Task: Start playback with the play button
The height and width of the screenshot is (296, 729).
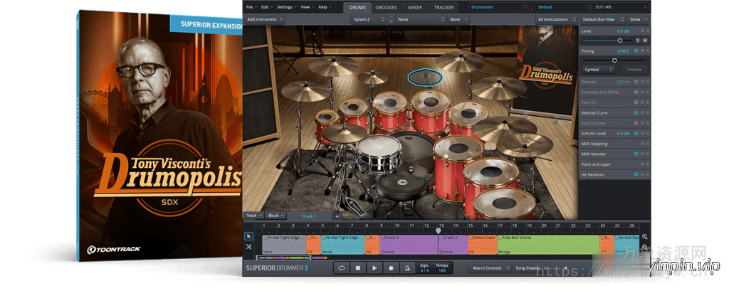Action: click(x=374, y=268)
